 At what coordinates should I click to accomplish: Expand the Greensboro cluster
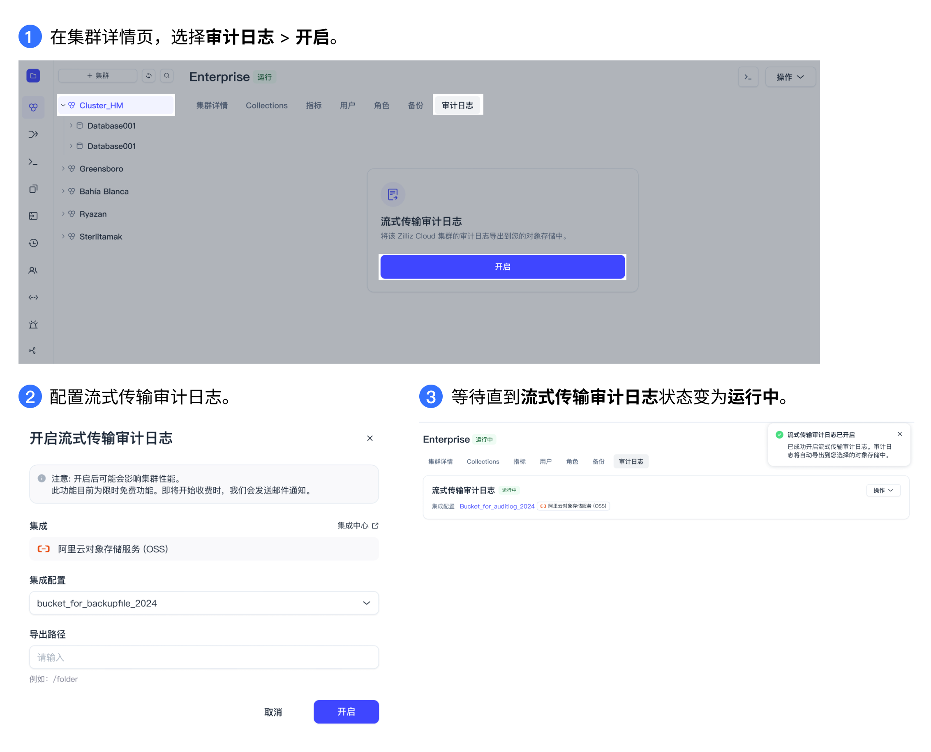pyautogui.click(x=63, y=168)
